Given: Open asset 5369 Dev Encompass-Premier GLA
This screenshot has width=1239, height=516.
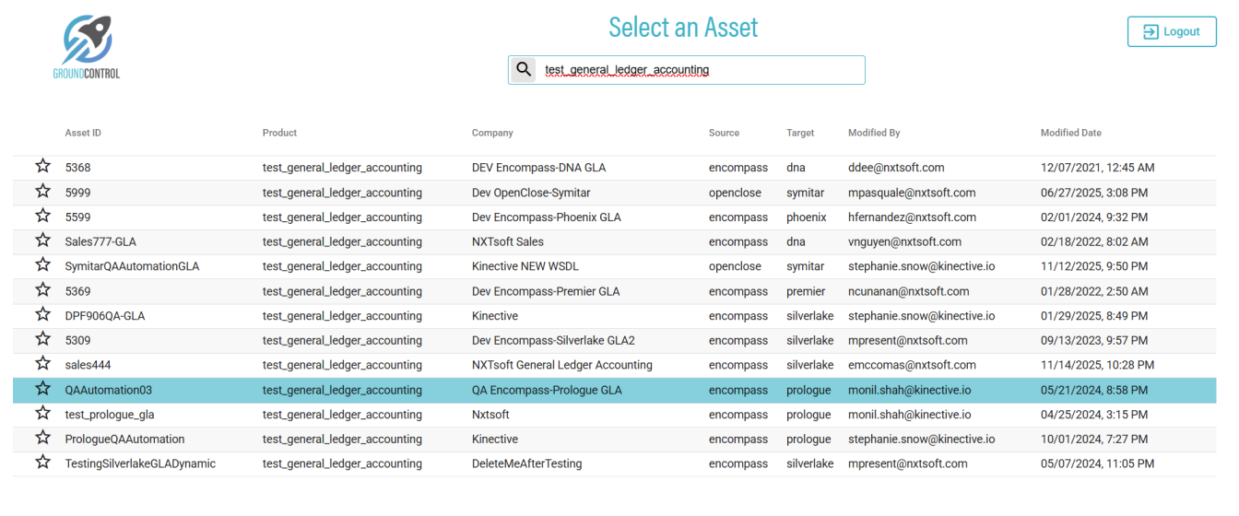Looking at the screenshot, I should click(546, 291).
